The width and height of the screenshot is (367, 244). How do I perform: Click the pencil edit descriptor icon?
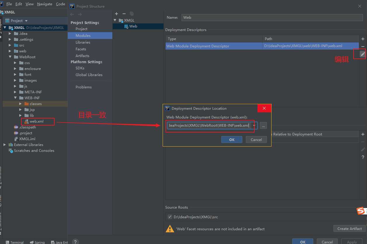[x=363, y=54]
